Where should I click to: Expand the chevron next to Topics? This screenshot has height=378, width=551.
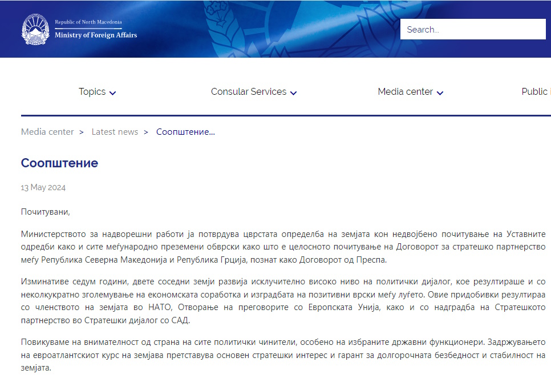tap(113, 93)
